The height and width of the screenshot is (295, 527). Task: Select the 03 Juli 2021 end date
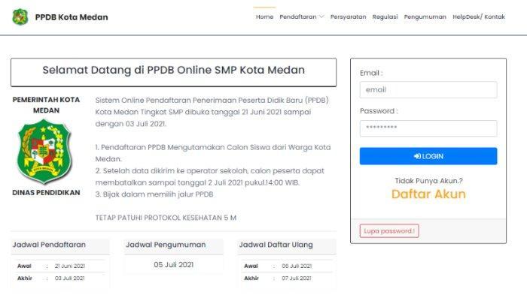coord(70,278)
